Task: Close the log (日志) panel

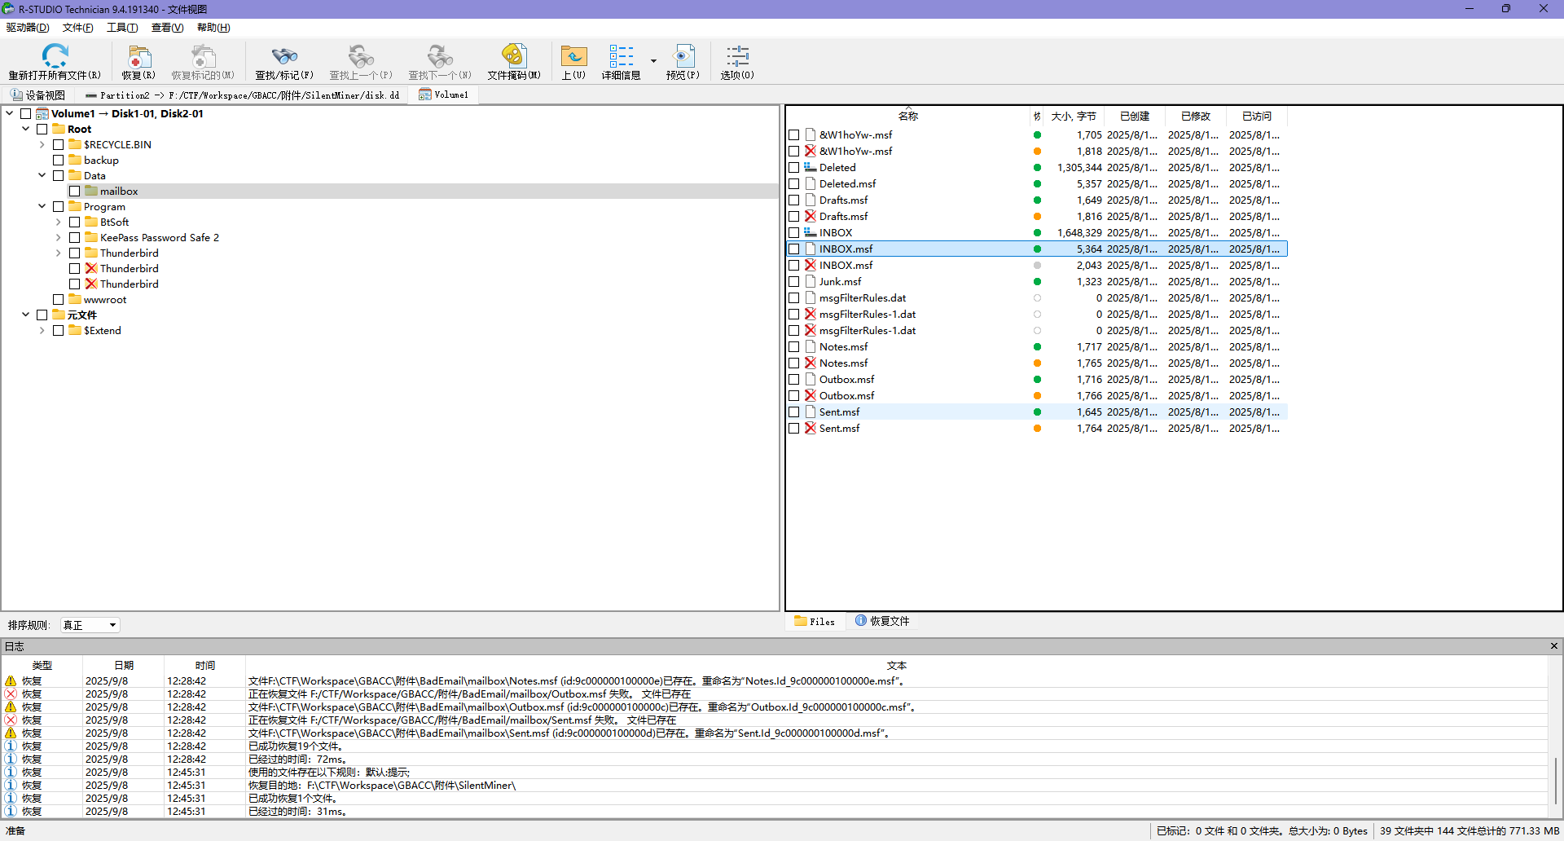Action: pos(1553,646)
